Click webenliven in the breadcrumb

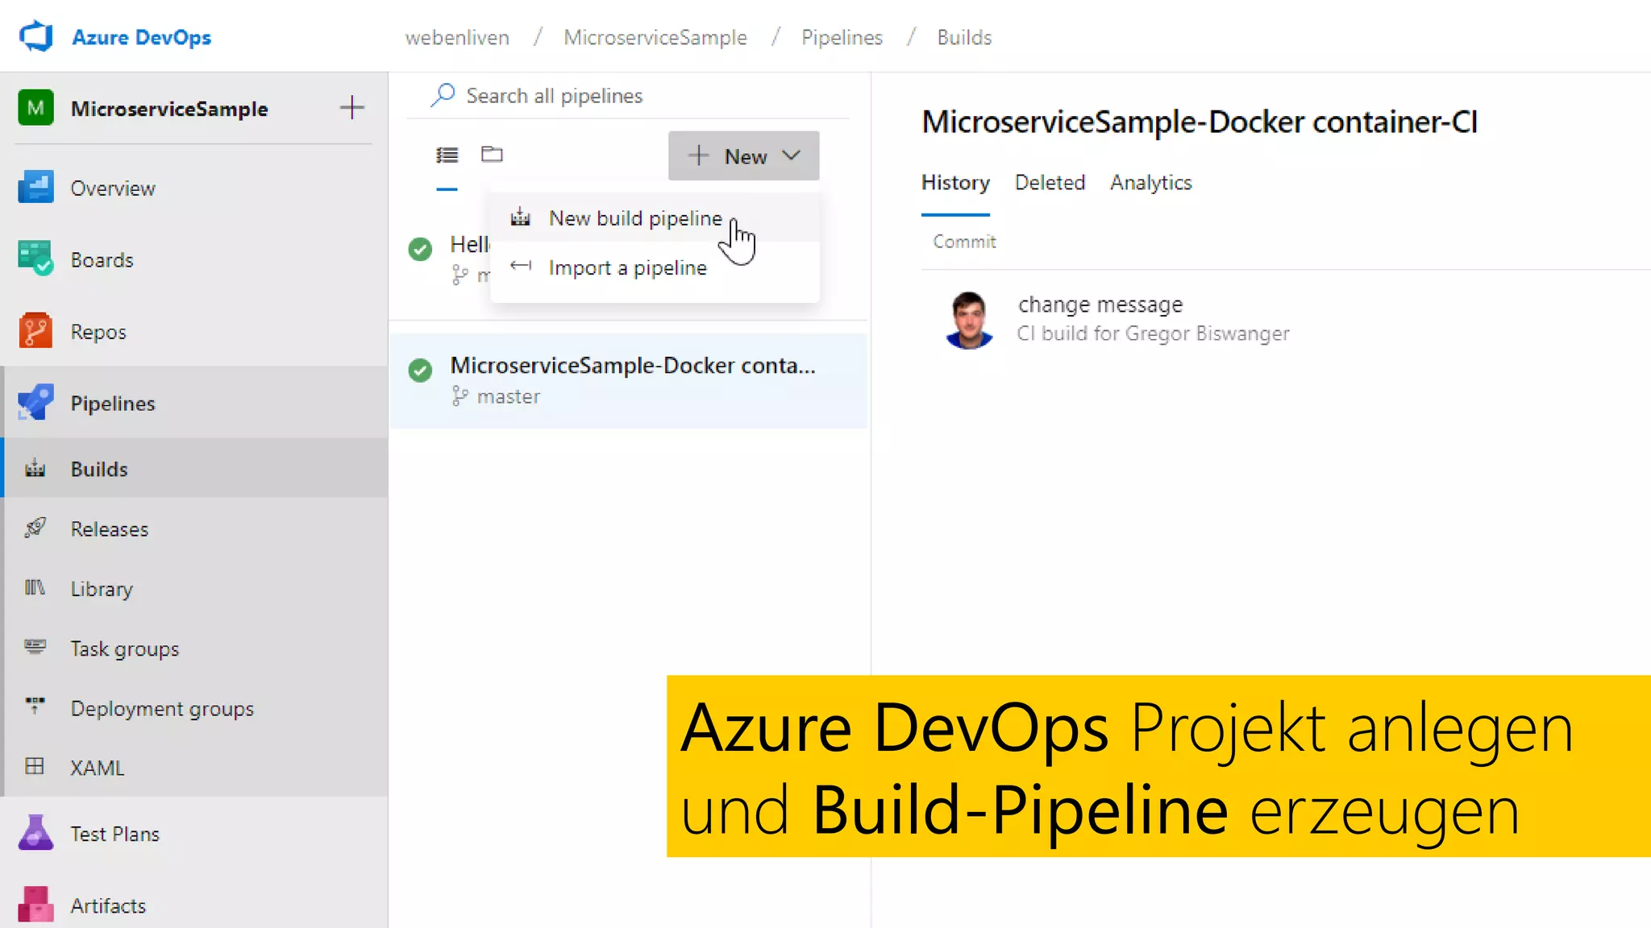457,38
